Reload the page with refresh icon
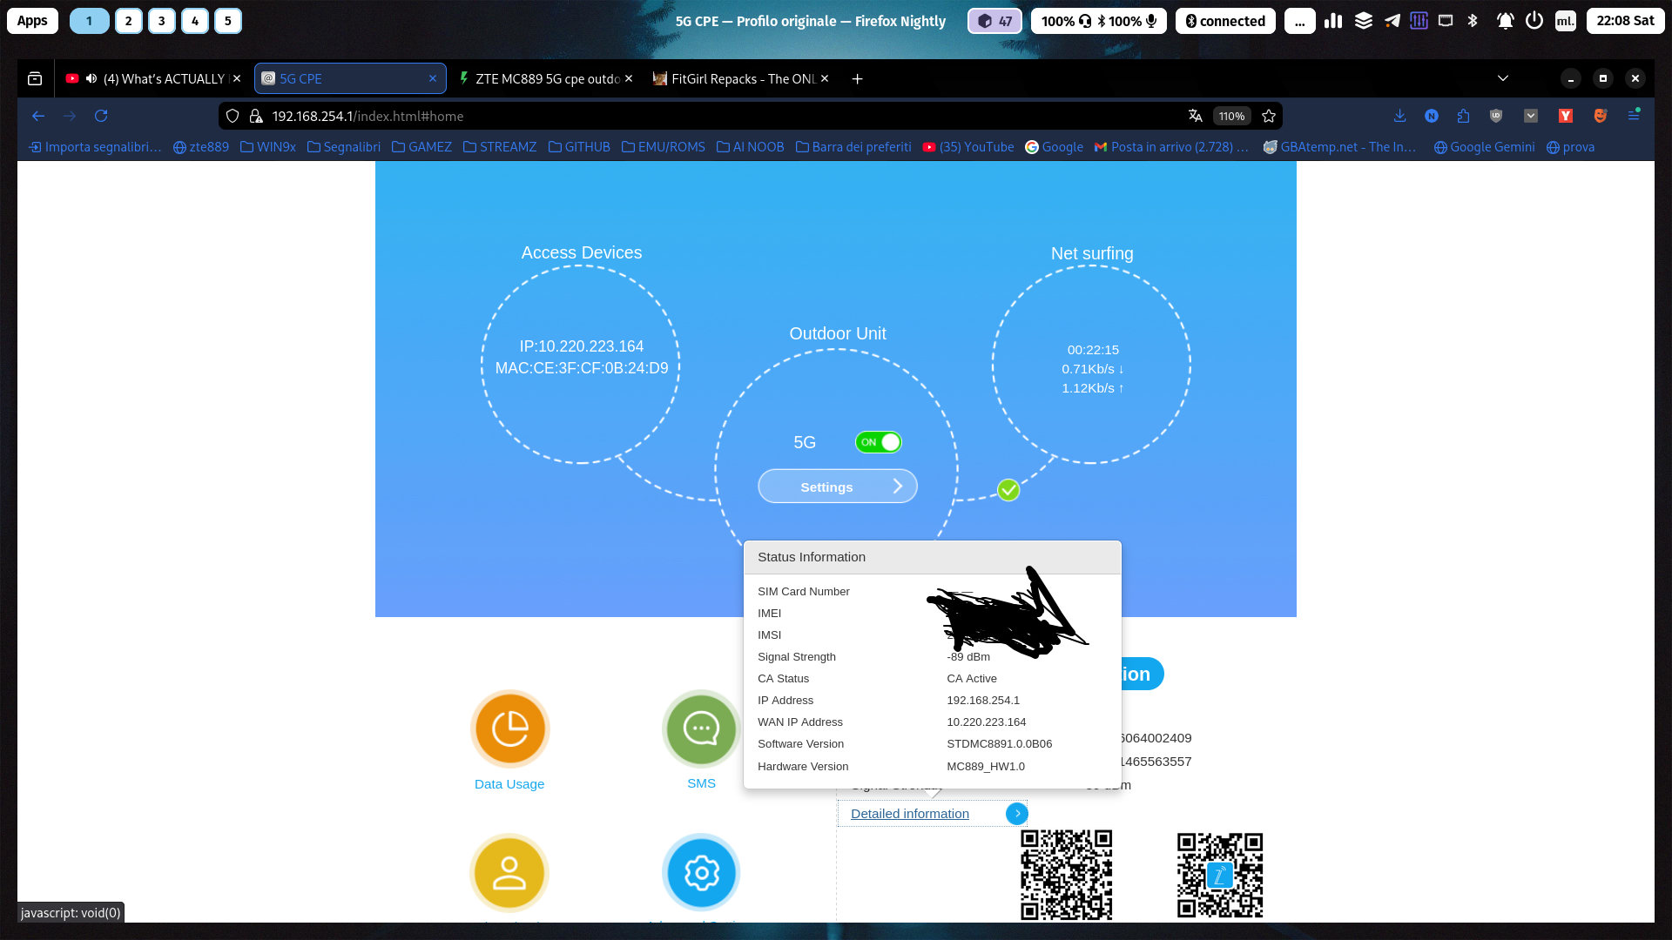The image size is (1672, 940). point(101,116)
